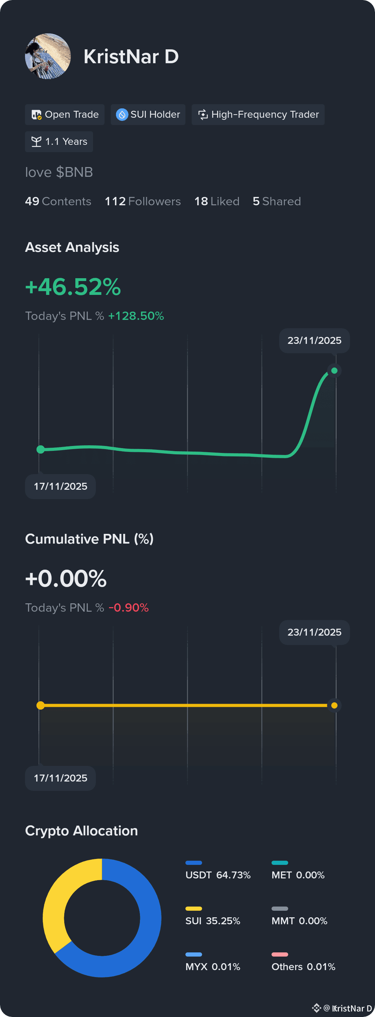Image resolution: width=375 pixels, height=1017 pixels.
Task: Select the yellow start dot on PNL chart
Action: click(x=40, y=705)
